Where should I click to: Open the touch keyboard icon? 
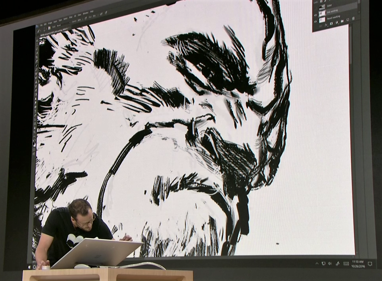pos(346,263)
